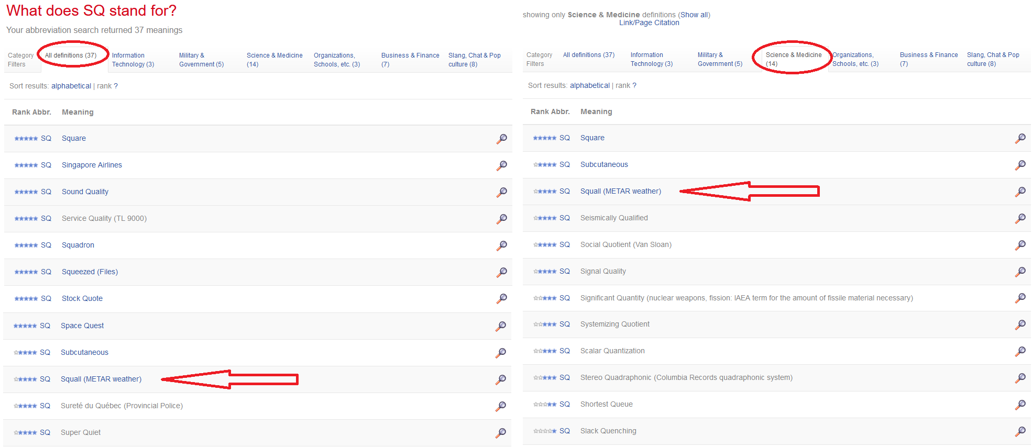Image resolution: width=1032 pixels, height=448 pixels.
Task: Click magnifier icon for Squadron row
Action: [501, 245]
